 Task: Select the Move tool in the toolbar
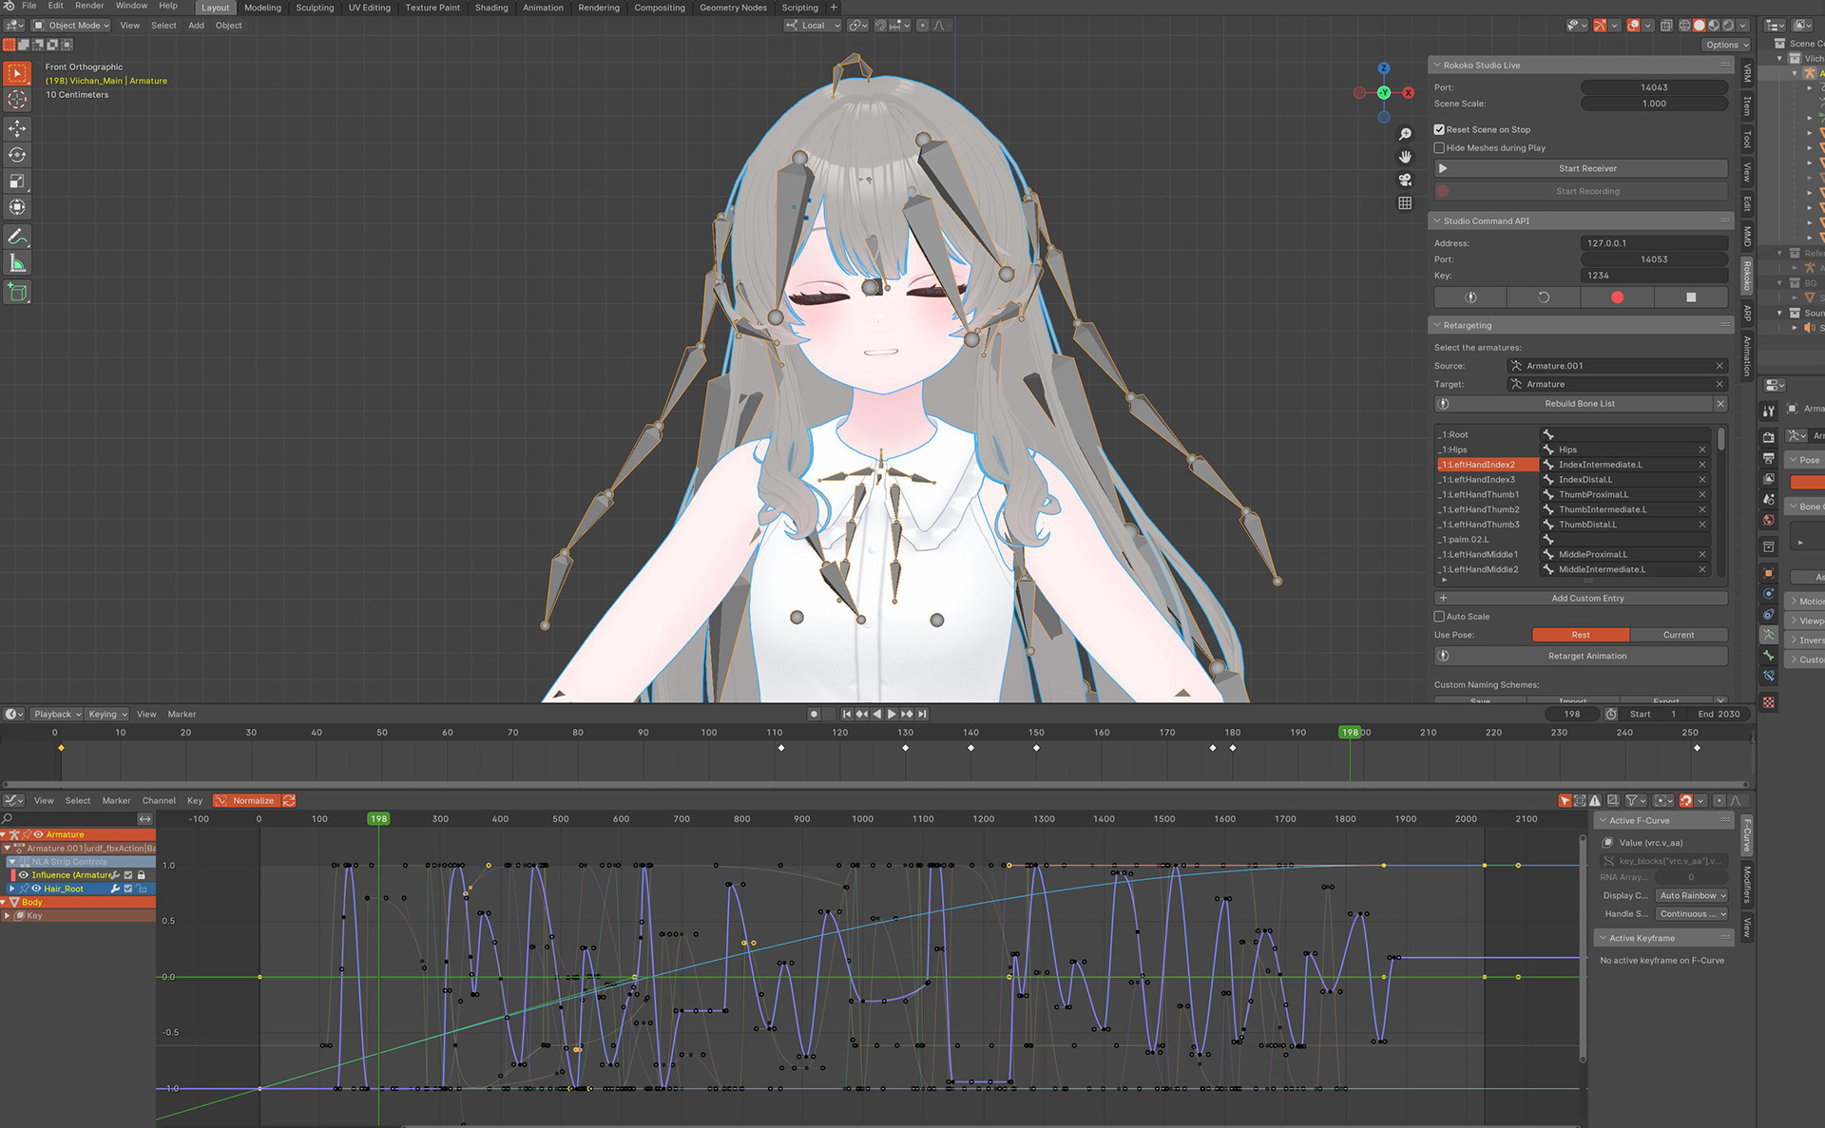pos(17,127)
